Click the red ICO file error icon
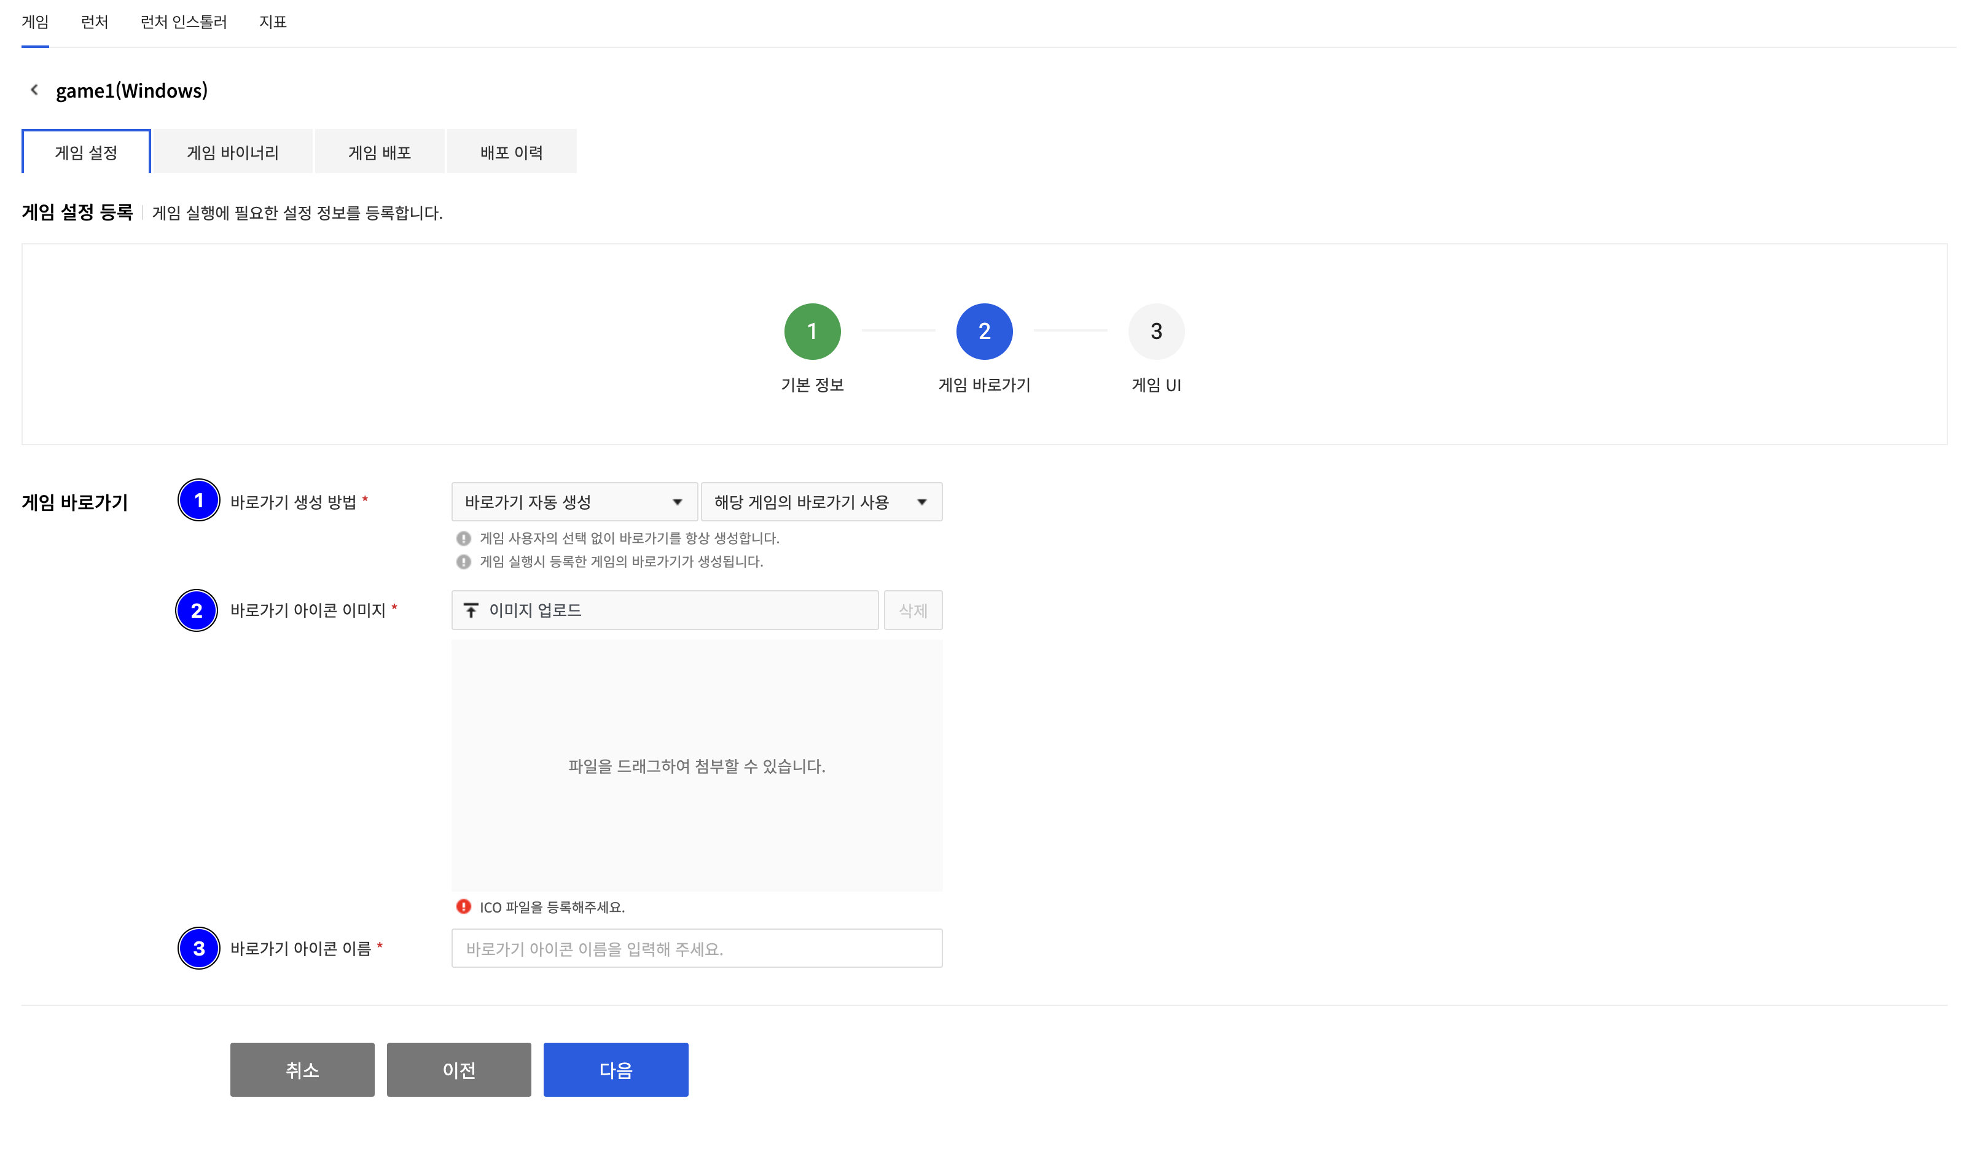Screen dimensions: 1967x1168 (x=464, y=906)
